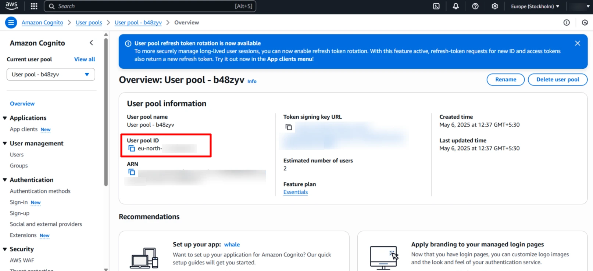Click the Rename button
The height and width of the screenshot is (271, 593).
point(506,79)
